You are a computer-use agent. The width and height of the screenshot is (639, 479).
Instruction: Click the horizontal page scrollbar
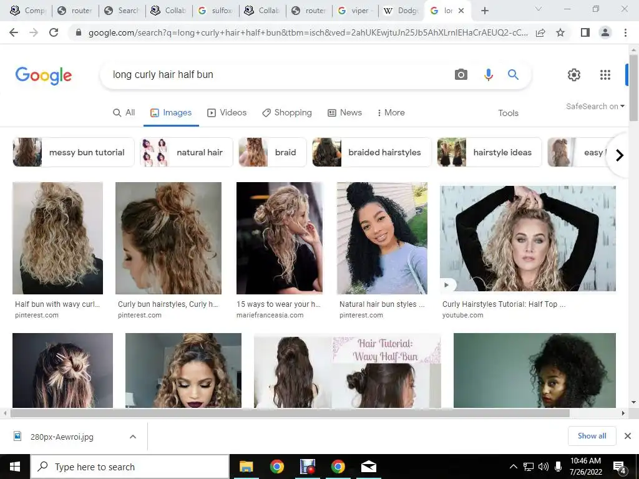290,413
